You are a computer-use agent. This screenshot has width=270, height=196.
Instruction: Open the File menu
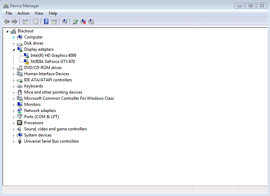(x=9, y=13)
